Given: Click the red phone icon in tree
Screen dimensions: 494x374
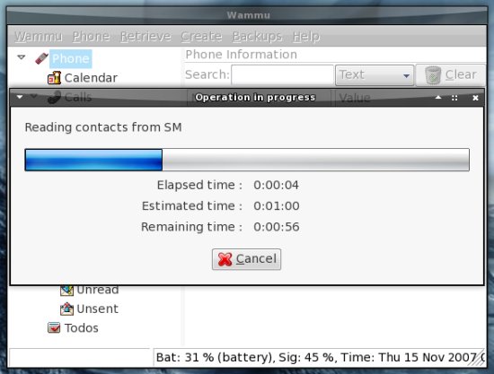Looking at the screenshot, I should (41, 58).
